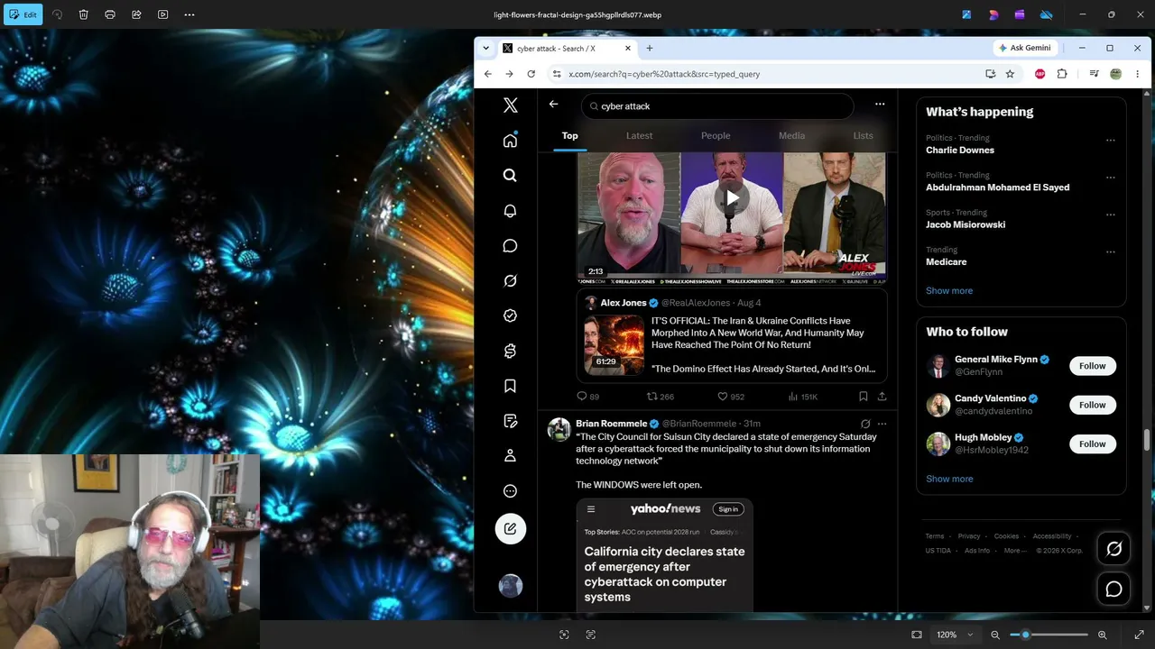Switch to the People tab

point(716,136)
